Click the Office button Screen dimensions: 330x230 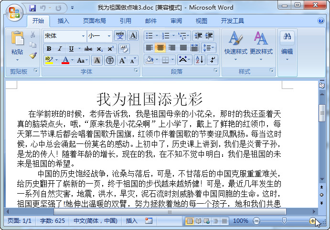pos(14,12)
